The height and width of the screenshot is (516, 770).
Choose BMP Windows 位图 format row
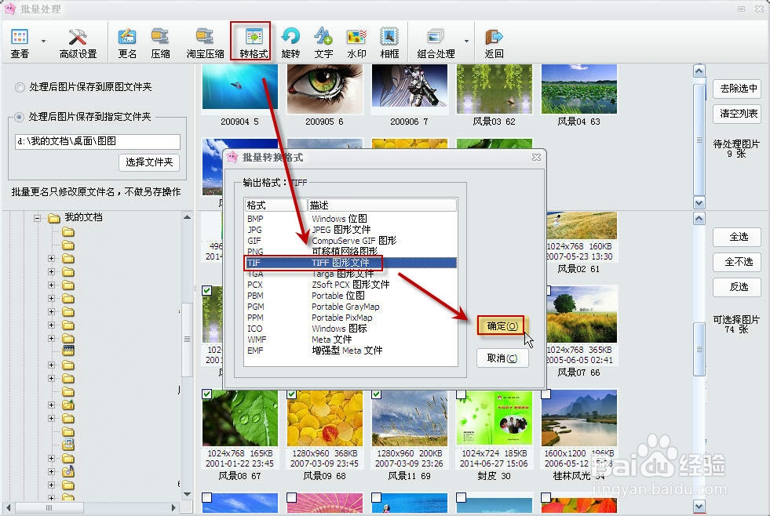(x=351, y=219)
